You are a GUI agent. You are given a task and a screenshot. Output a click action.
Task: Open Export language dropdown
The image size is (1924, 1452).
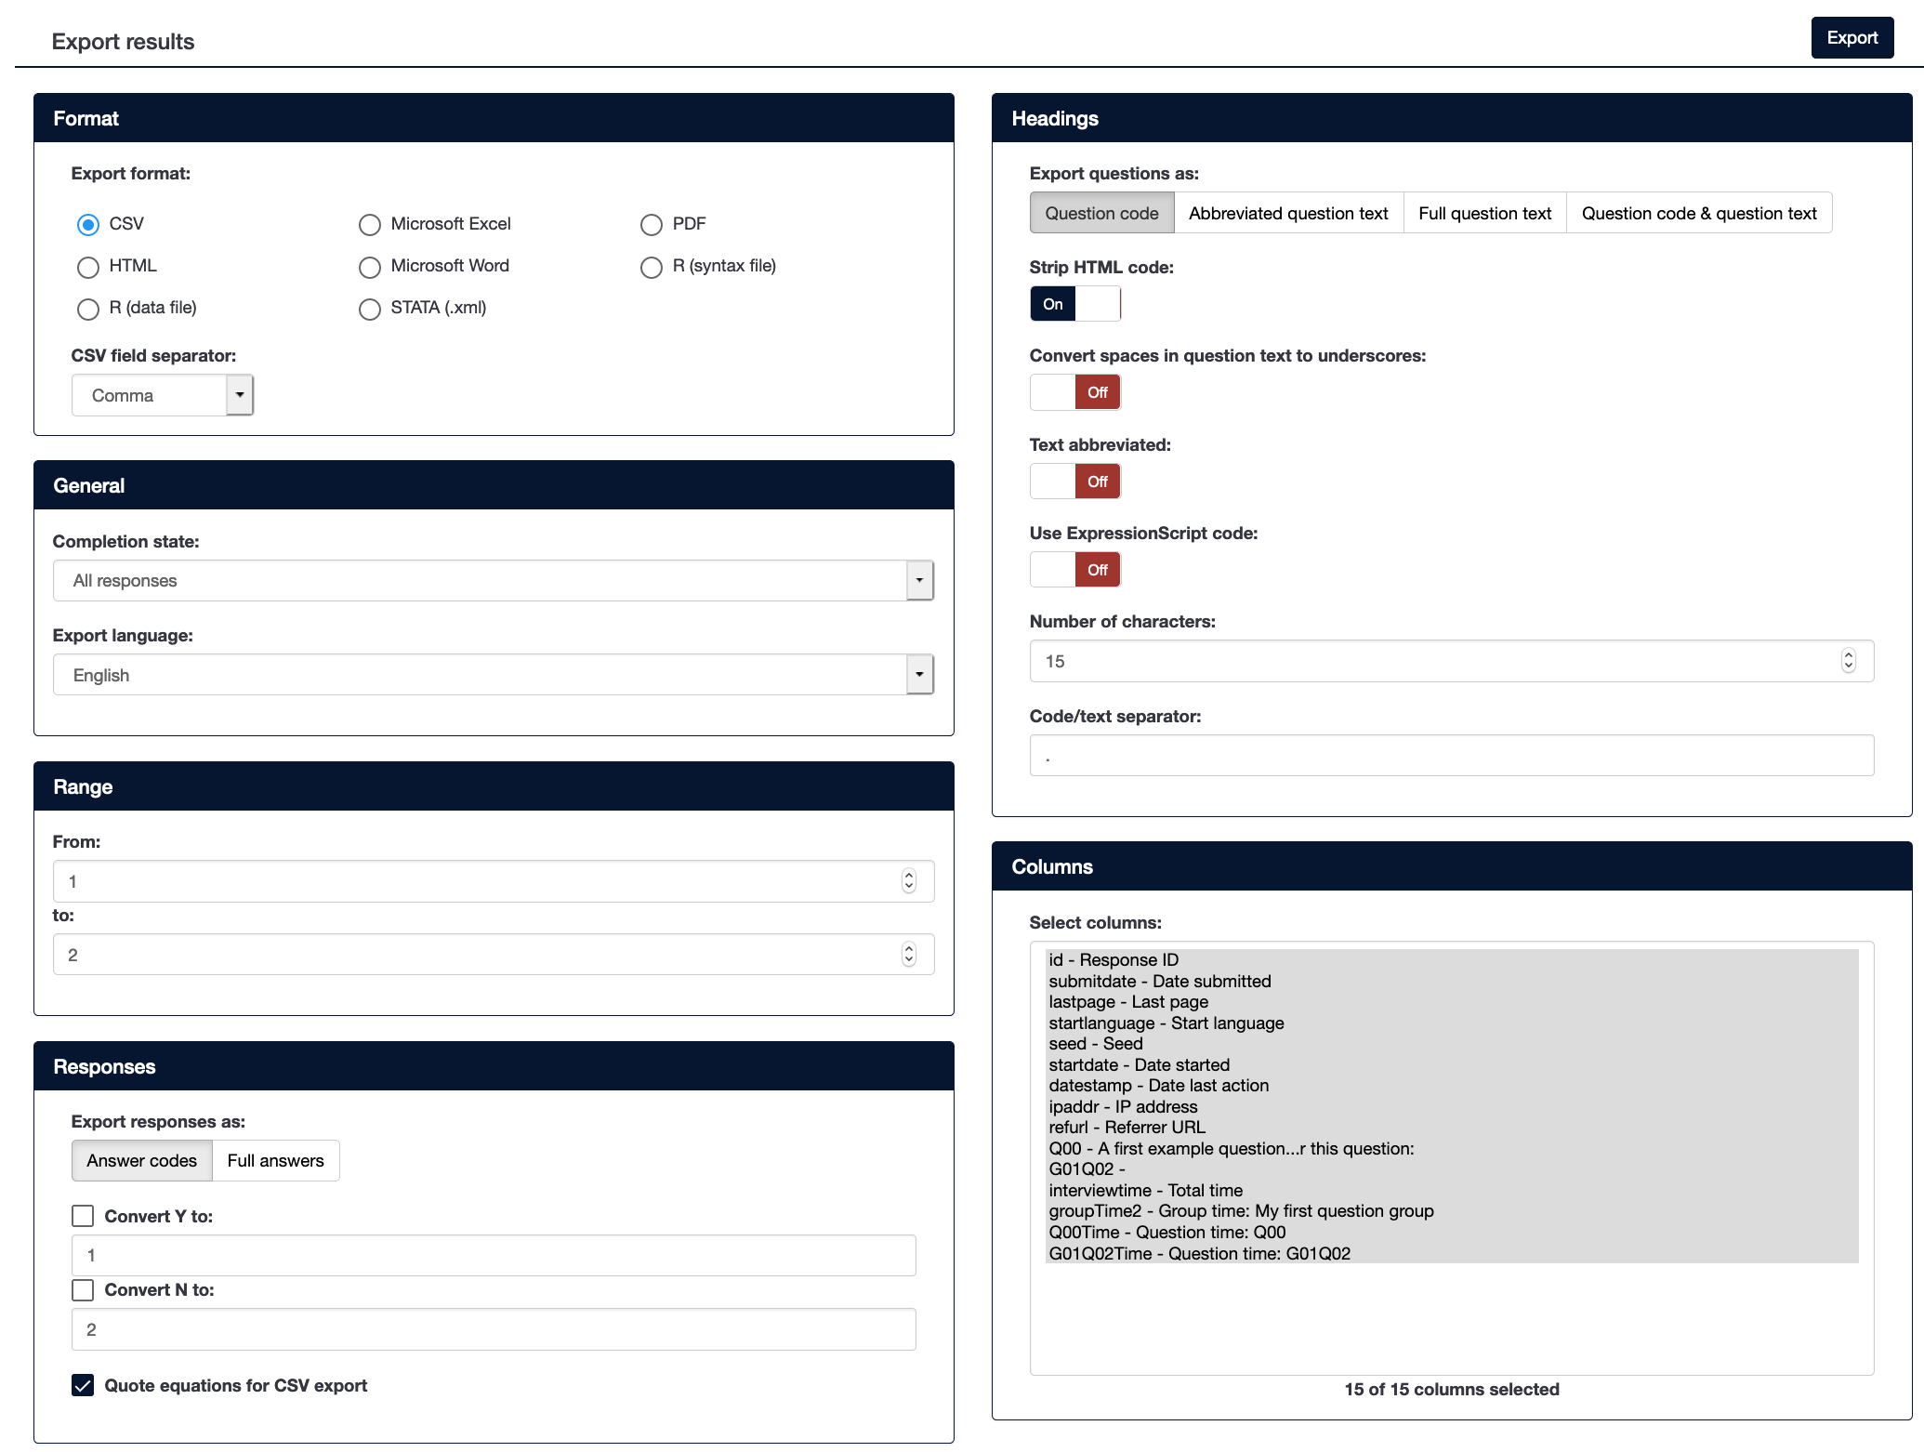click(918, 675)
